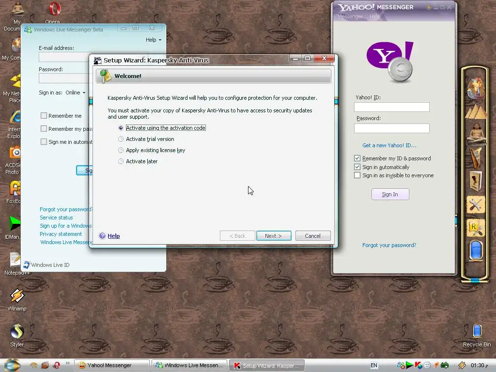Click Sign In button in Yahoo! Messenger
The width and height of the screenshot is (496, 372).
click(x=390, y=194)
